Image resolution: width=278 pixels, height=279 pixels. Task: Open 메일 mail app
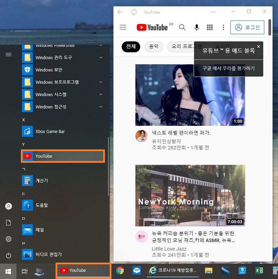click(63, 230)
